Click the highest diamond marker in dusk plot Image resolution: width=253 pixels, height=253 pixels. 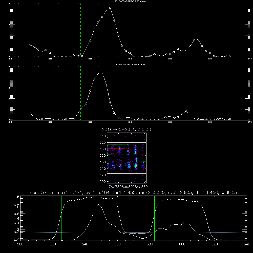102,73
